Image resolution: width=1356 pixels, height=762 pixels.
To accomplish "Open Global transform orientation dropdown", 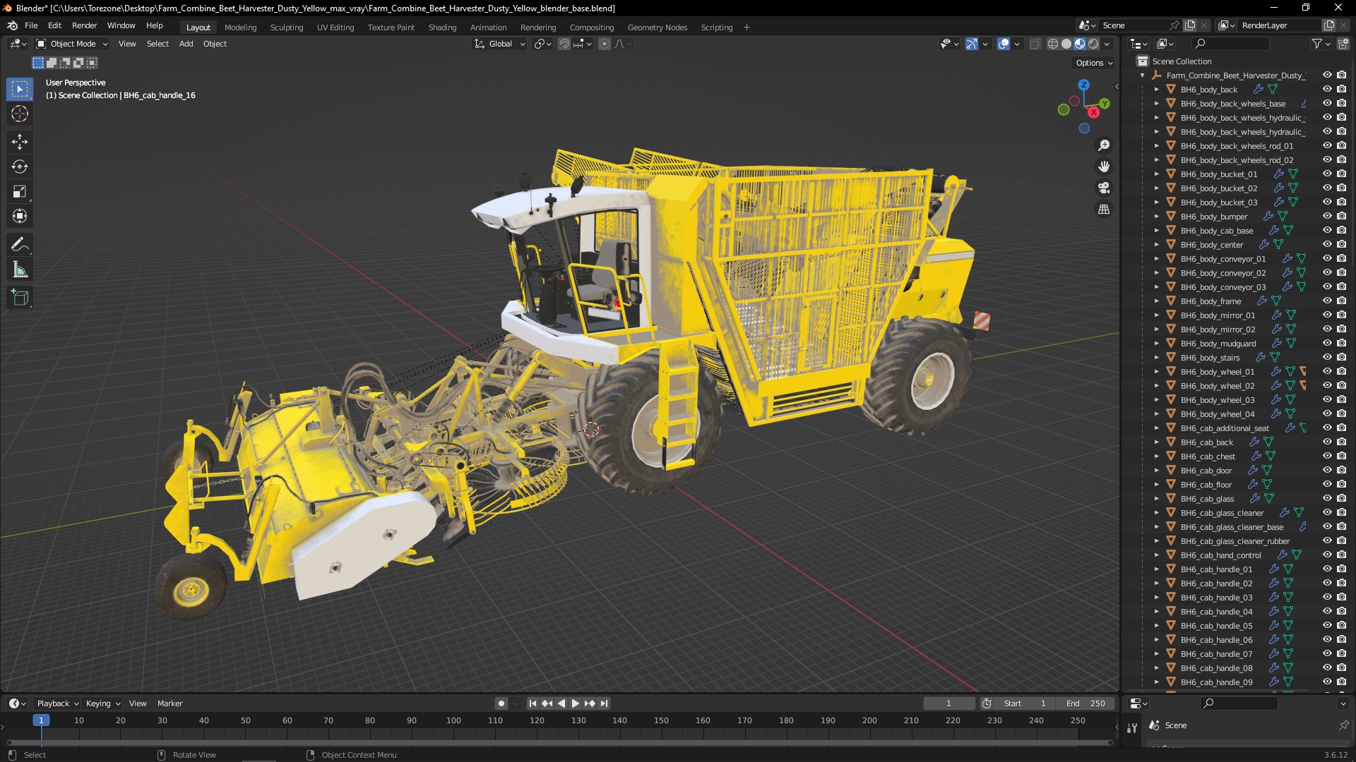I will [500, 44].
